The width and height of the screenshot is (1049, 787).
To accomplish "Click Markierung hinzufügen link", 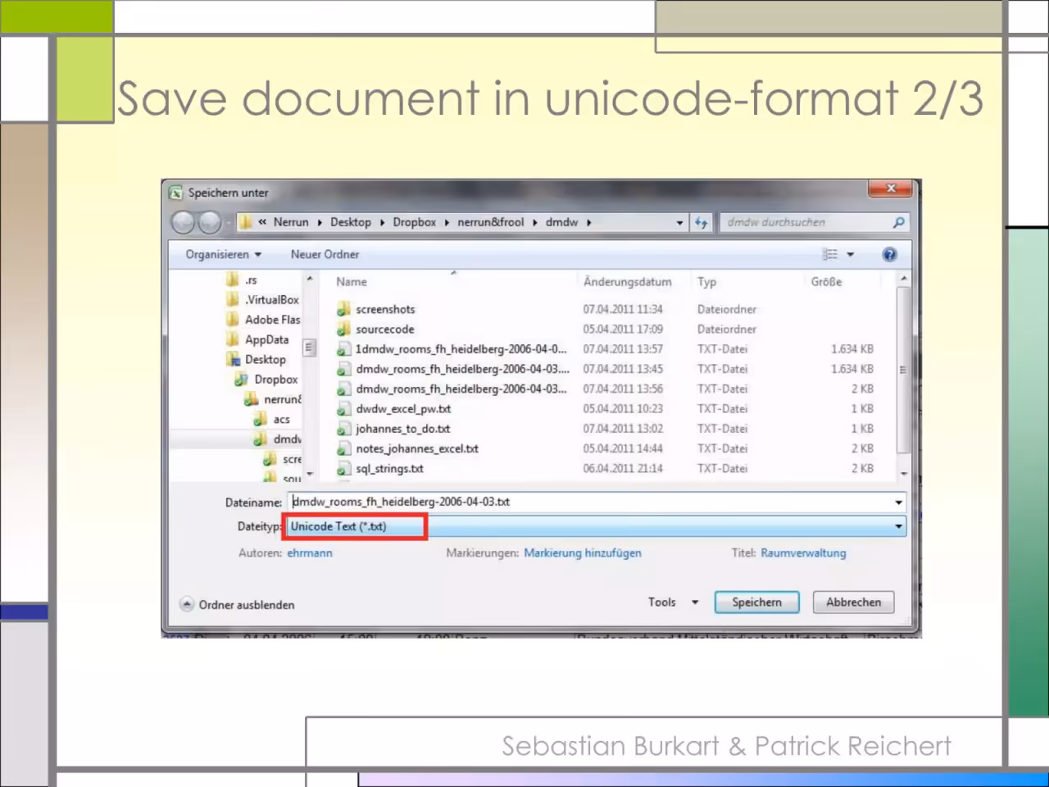I will [x=583, y=553].
